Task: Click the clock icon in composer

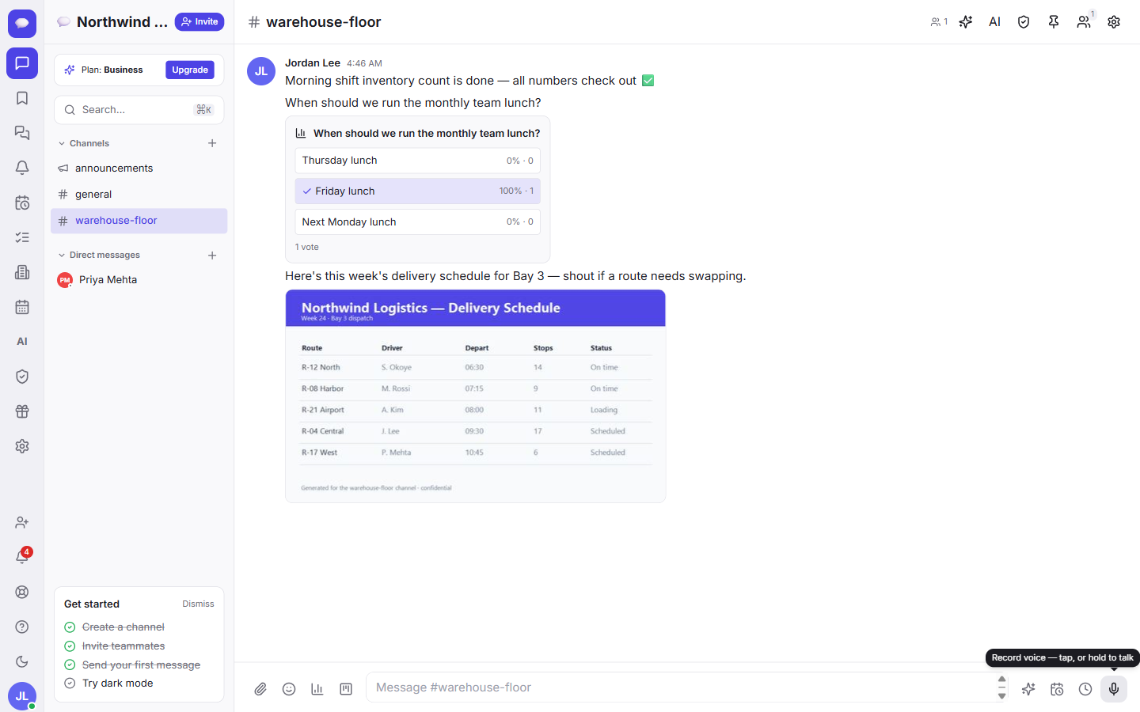Action: [1085, 689]
